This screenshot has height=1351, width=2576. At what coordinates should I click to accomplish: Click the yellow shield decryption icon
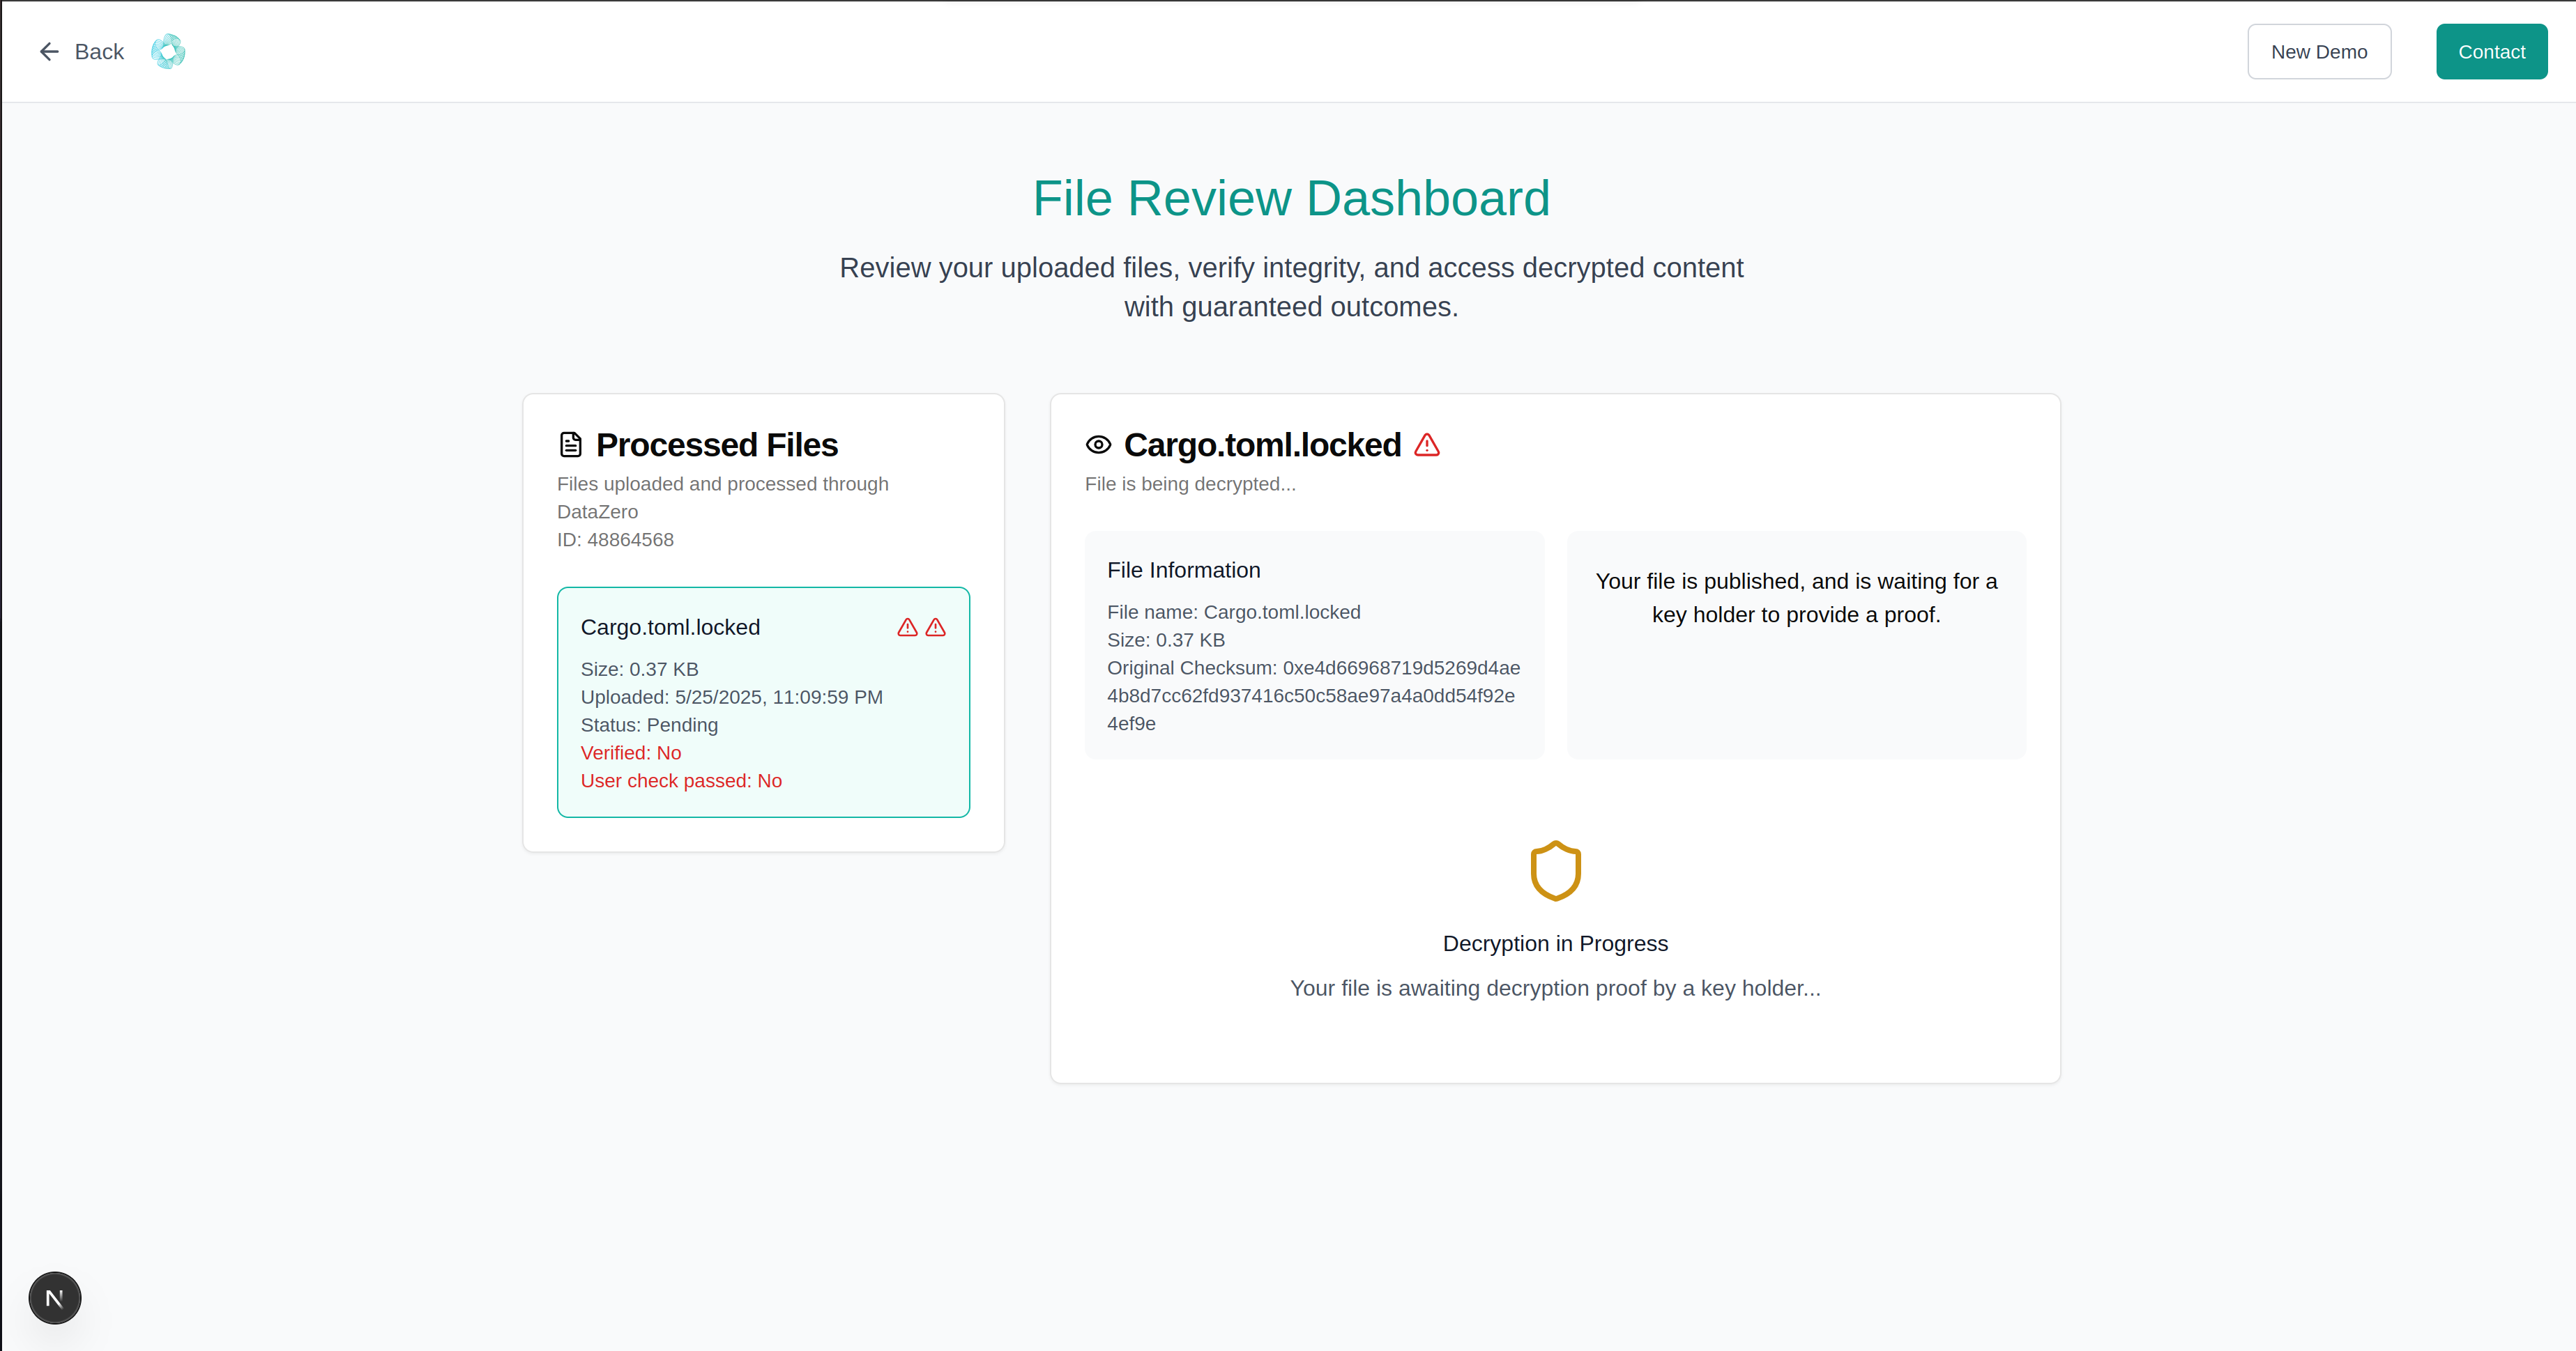[x=1555, y=870]
